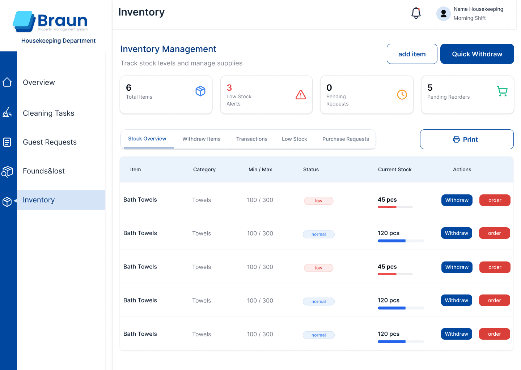Click the Founds&lost box search icon

[x=7, y=172]
